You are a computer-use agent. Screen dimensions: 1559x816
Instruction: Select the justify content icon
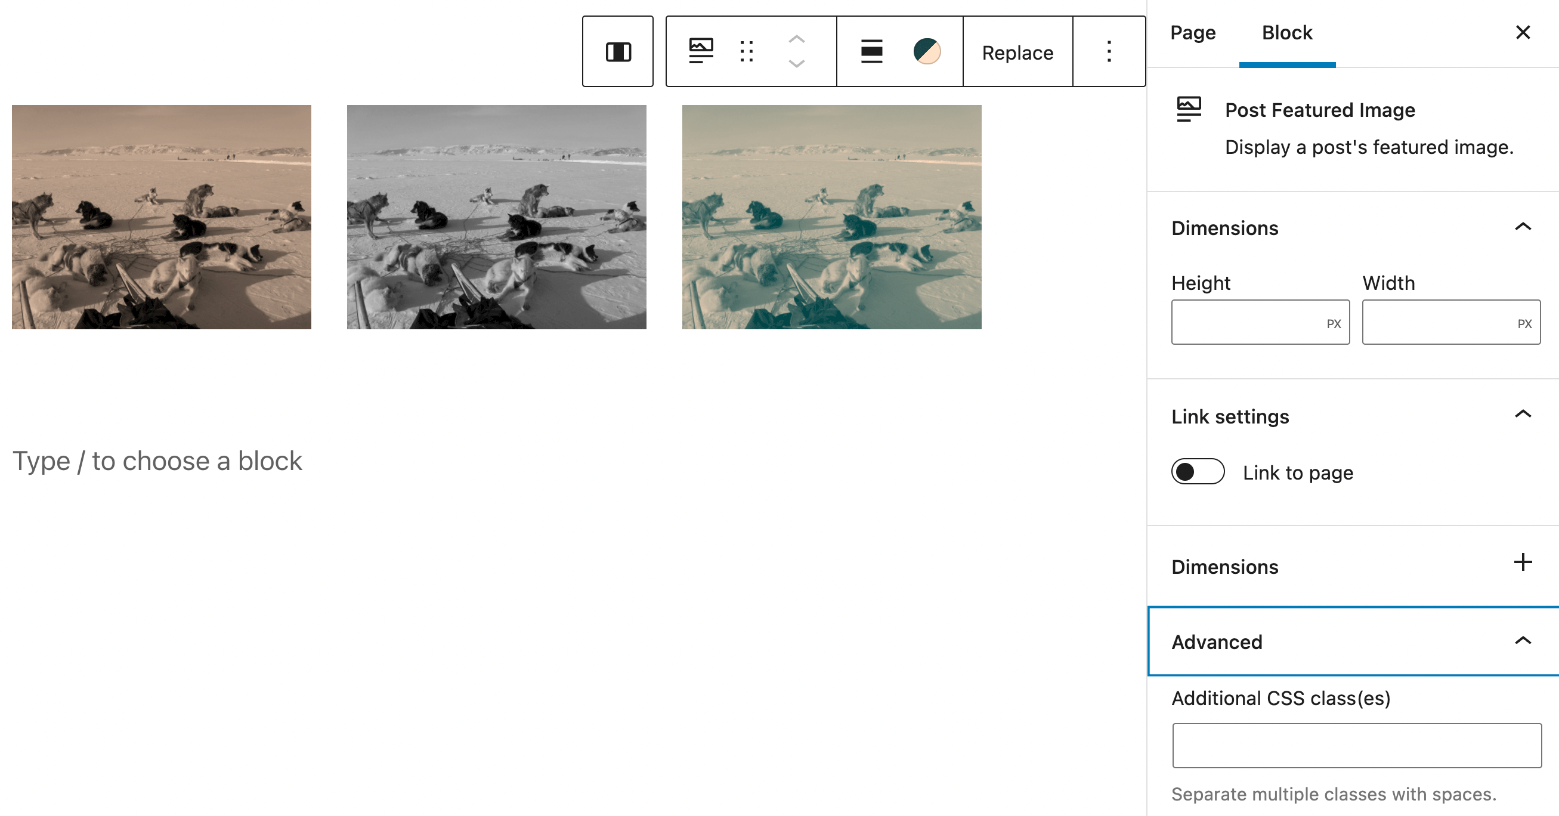pos(869,51)
